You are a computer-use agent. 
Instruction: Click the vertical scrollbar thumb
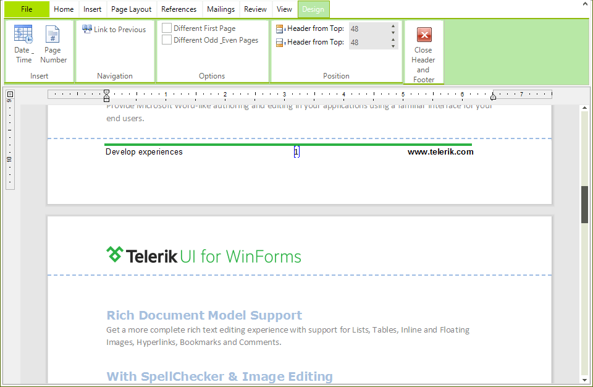(x=585, y=205)
